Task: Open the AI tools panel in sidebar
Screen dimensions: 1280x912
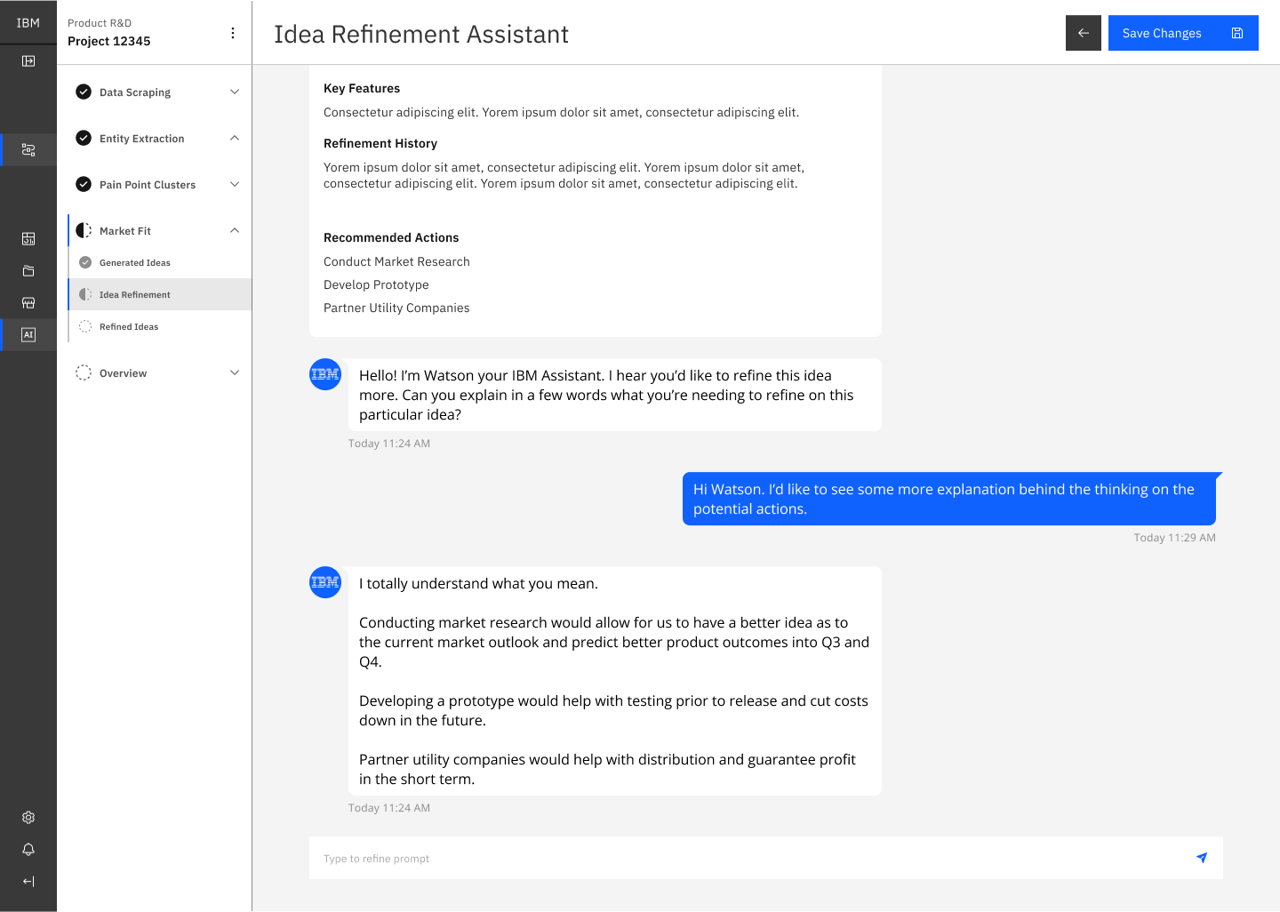Action: coord(28,335)
